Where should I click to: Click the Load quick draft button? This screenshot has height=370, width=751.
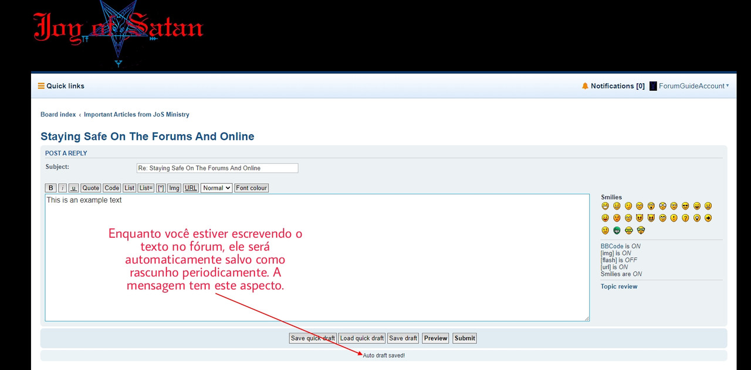(x=362, y=338)
